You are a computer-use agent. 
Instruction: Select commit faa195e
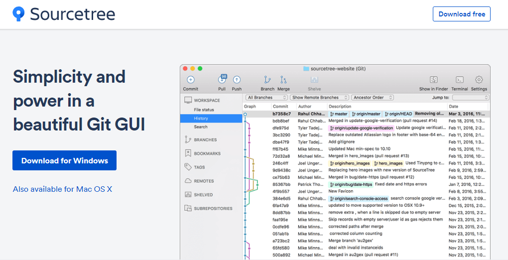(366, 220)
